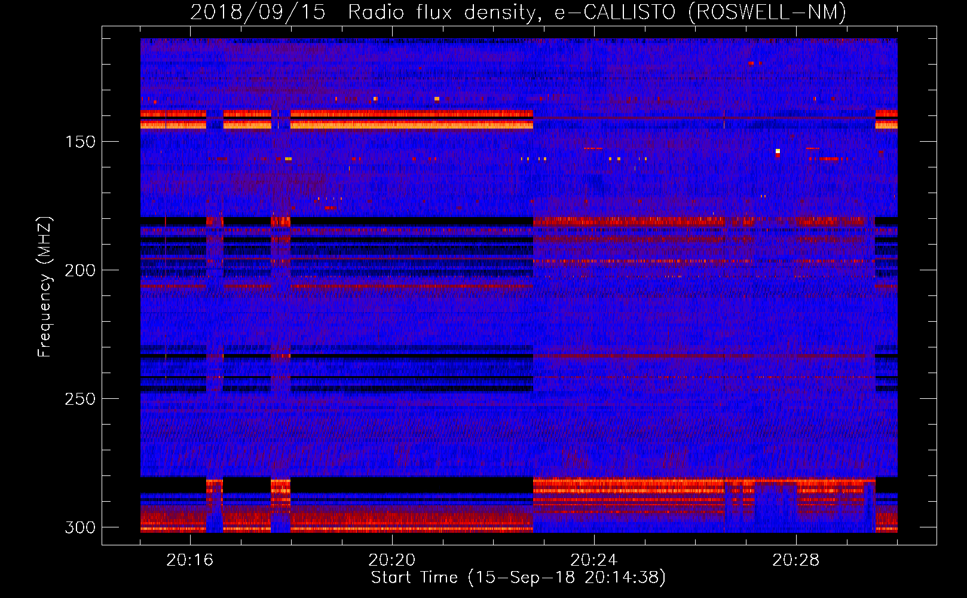Viewport: 967px width, 598px height.
Task: Click the 20:20 time tick label
Action: click(x=392, y=560)
